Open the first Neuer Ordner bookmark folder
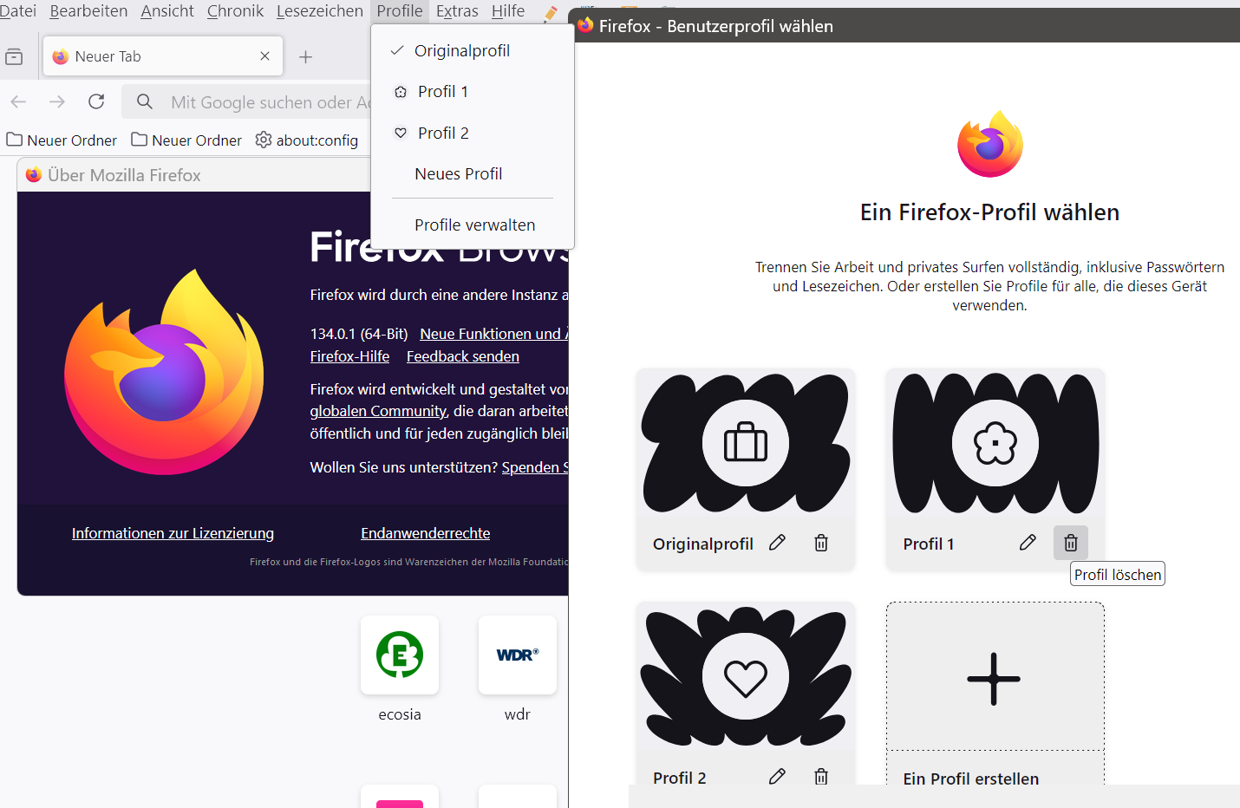 coord(62,140)
